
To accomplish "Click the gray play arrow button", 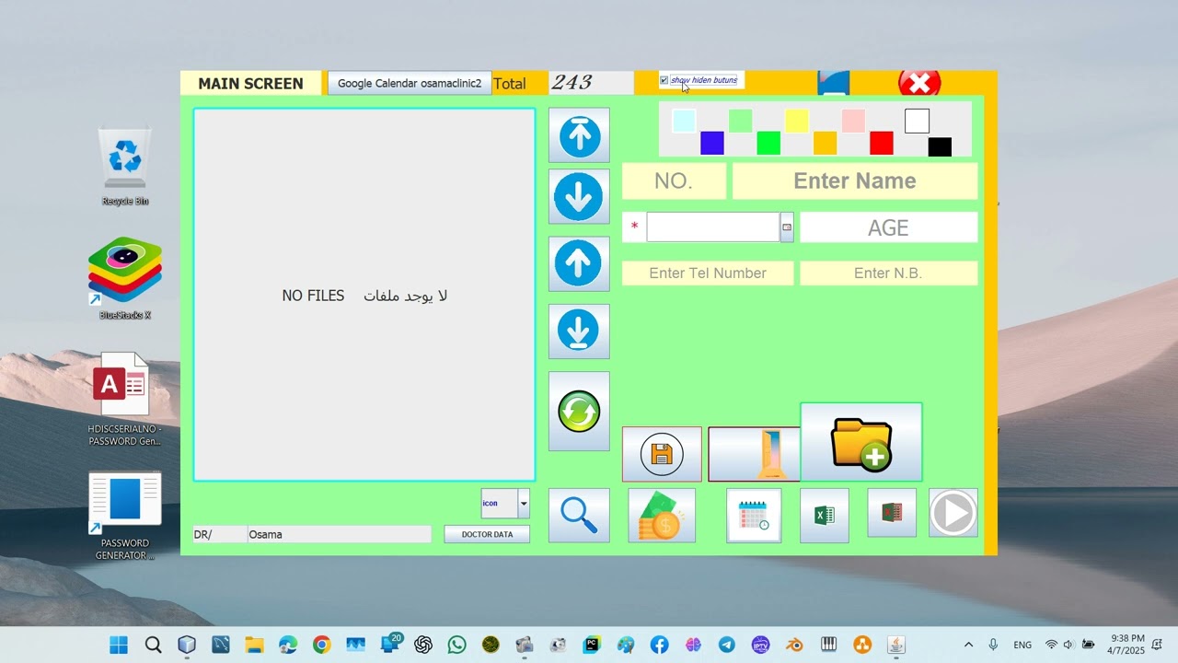I will pos(953,513).
